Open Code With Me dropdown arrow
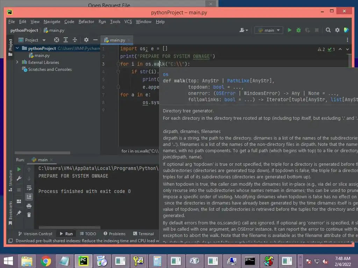The image size is (358, 268). click(x=247, y=30)
